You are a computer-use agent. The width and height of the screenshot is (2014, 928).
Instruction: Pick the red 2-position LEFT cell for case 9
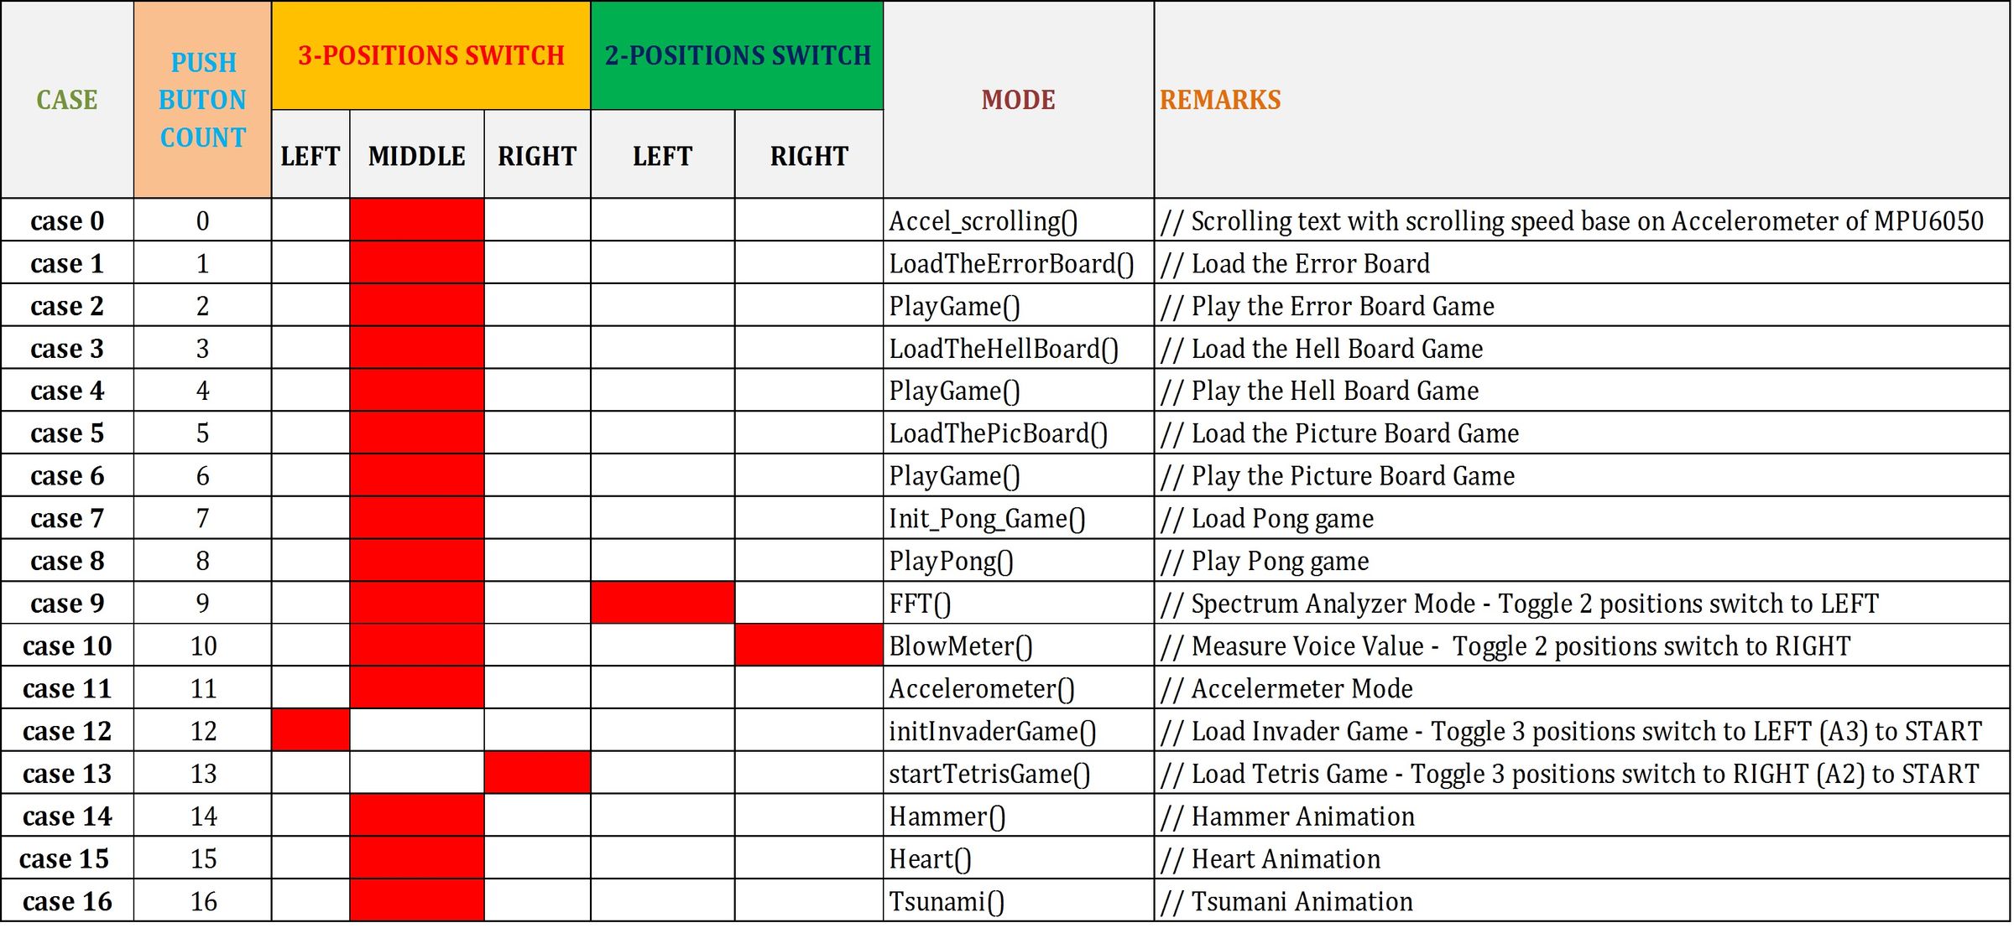pos(662,603)
